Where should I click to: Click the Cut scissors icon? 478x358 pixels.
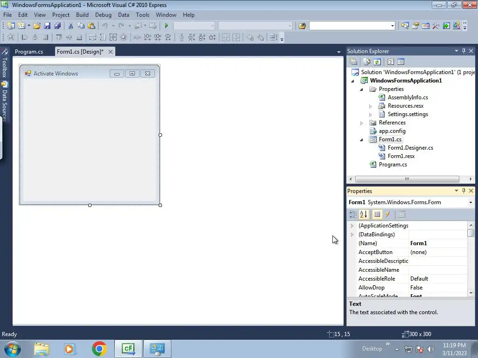click(x=71, y=26)
